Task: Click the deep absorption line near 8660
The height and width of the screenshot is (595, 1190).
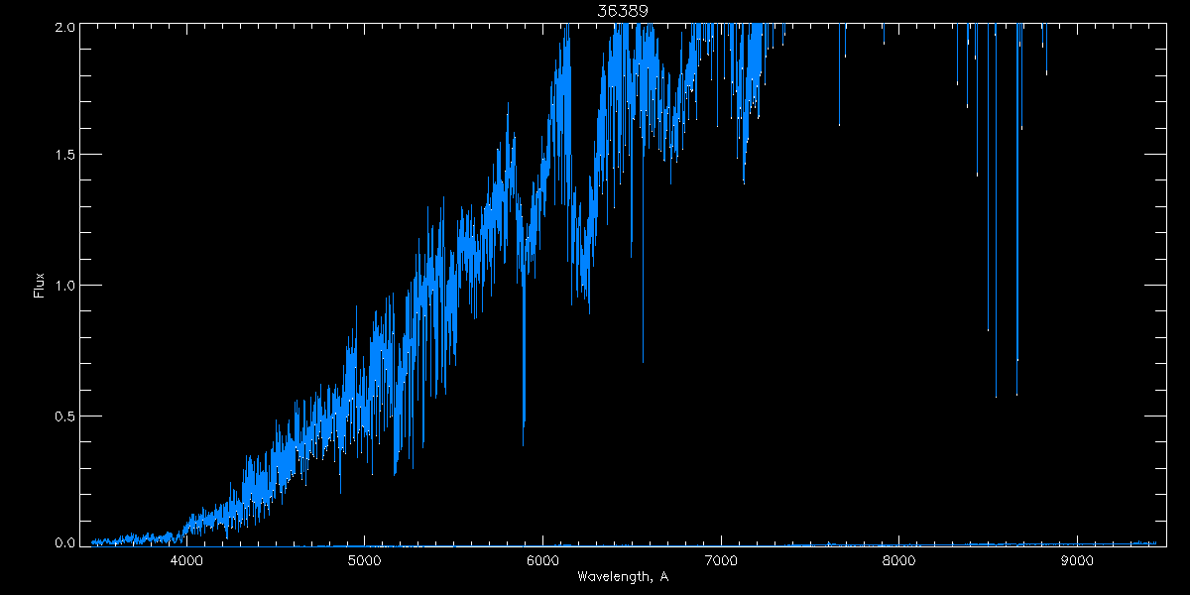Action: [1016, 297]
